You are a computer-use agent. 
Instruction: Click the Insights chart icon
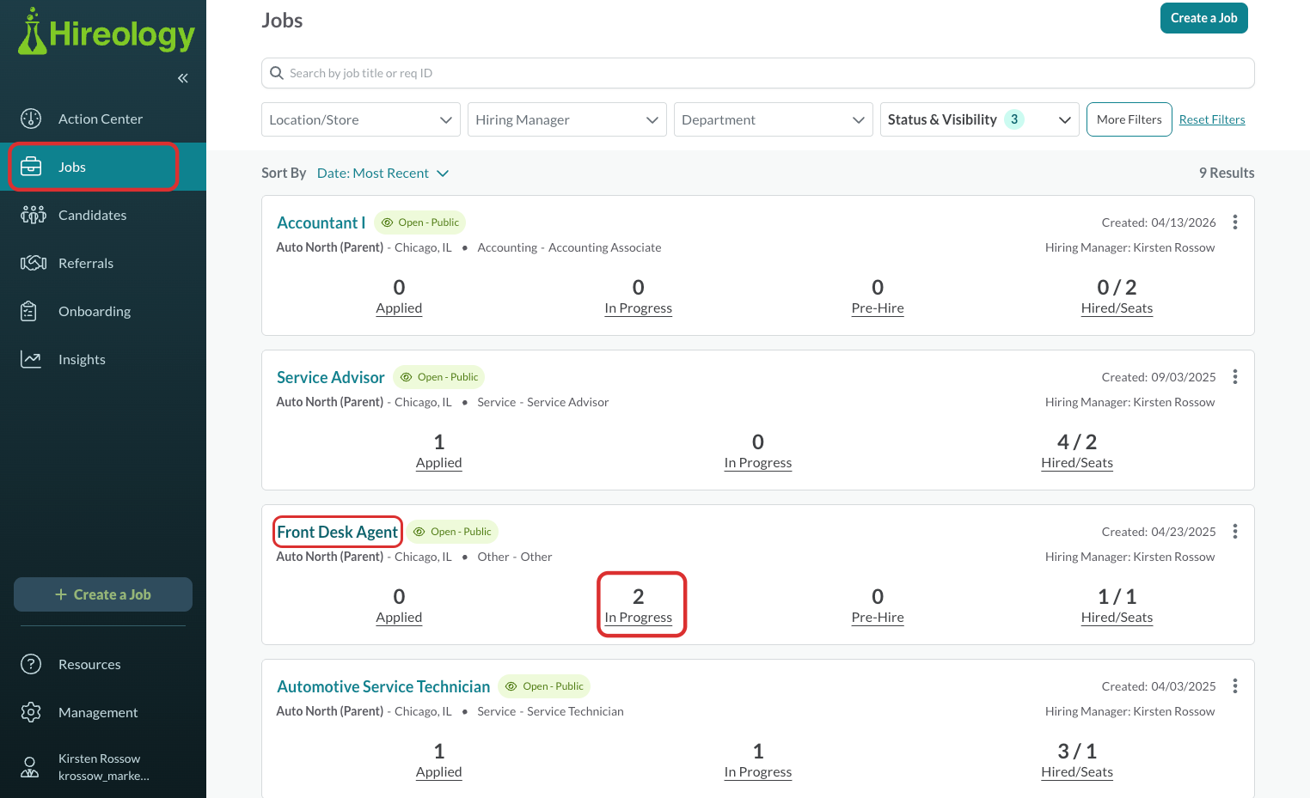pos(31,359)
